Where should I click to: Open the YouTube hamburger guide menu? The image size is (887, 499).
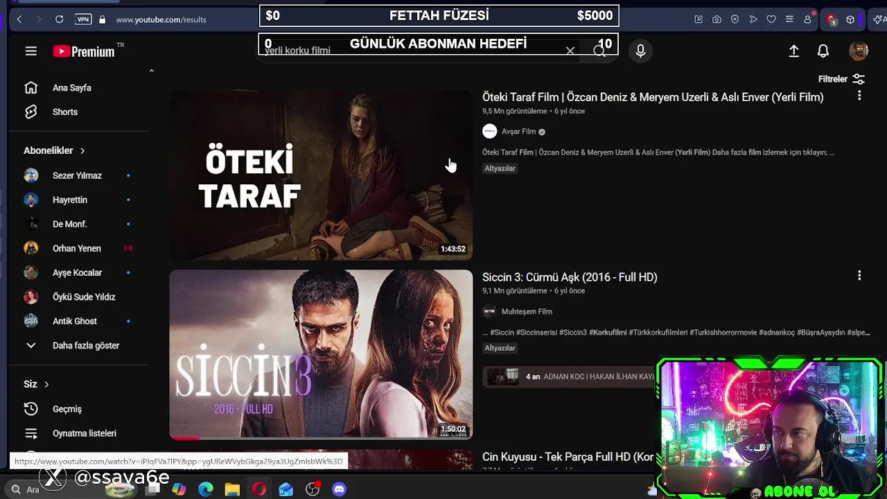(30, 51)
